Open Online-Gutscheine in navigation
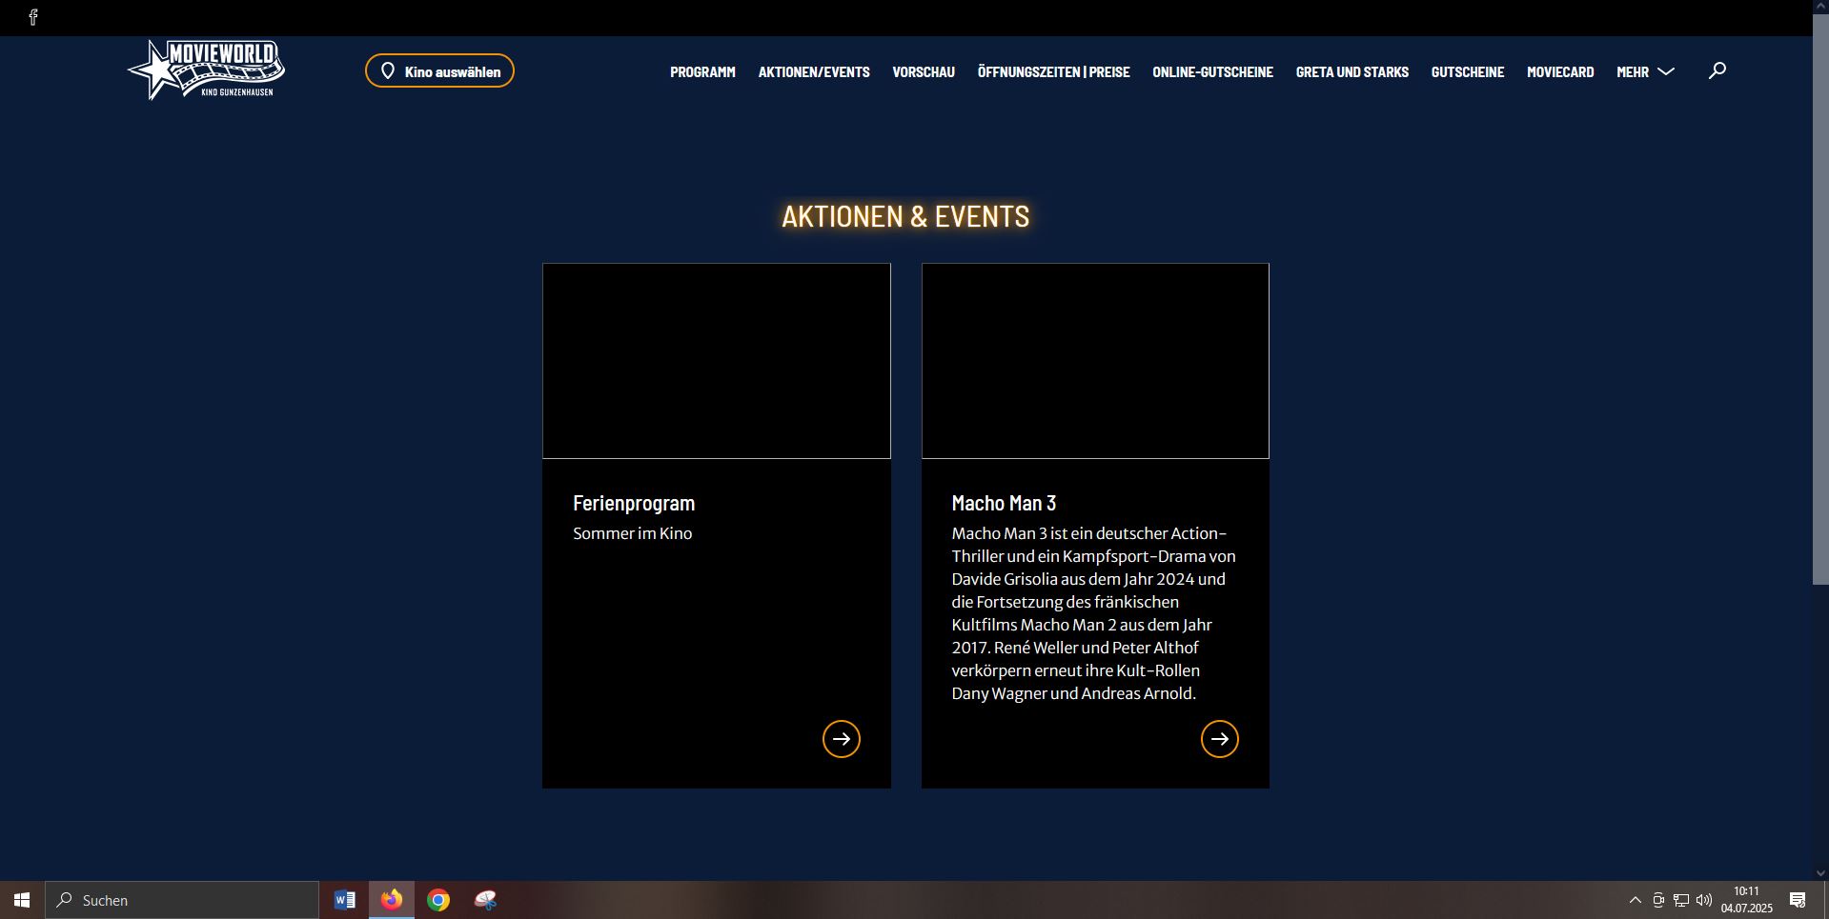Screen dimensions: 1829x919 (x=1212, y=72)
